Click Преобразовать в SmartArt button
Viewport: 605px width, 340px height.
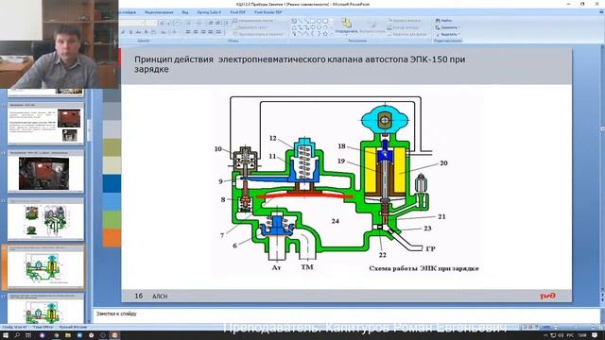click(259, 34)
